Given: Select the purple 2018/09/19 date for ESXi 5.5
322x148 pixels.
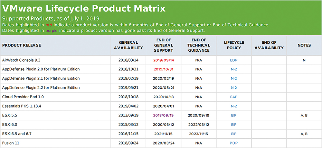Looking at the screenshot, I should [x=164, y=116].
